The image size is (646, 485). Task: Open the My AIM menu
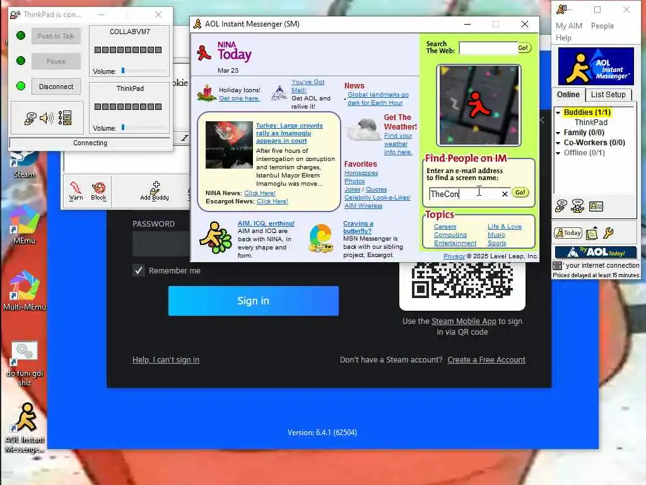[x=568, y=25]
